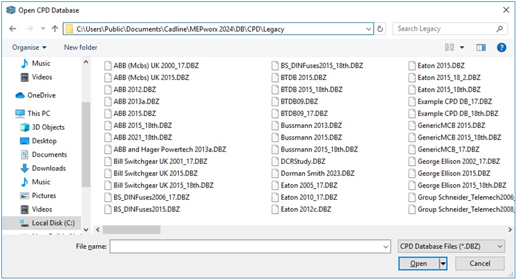This screenshot has height=279, width=516.
Task: Open Videos under This PC
Action: [36, 209]
